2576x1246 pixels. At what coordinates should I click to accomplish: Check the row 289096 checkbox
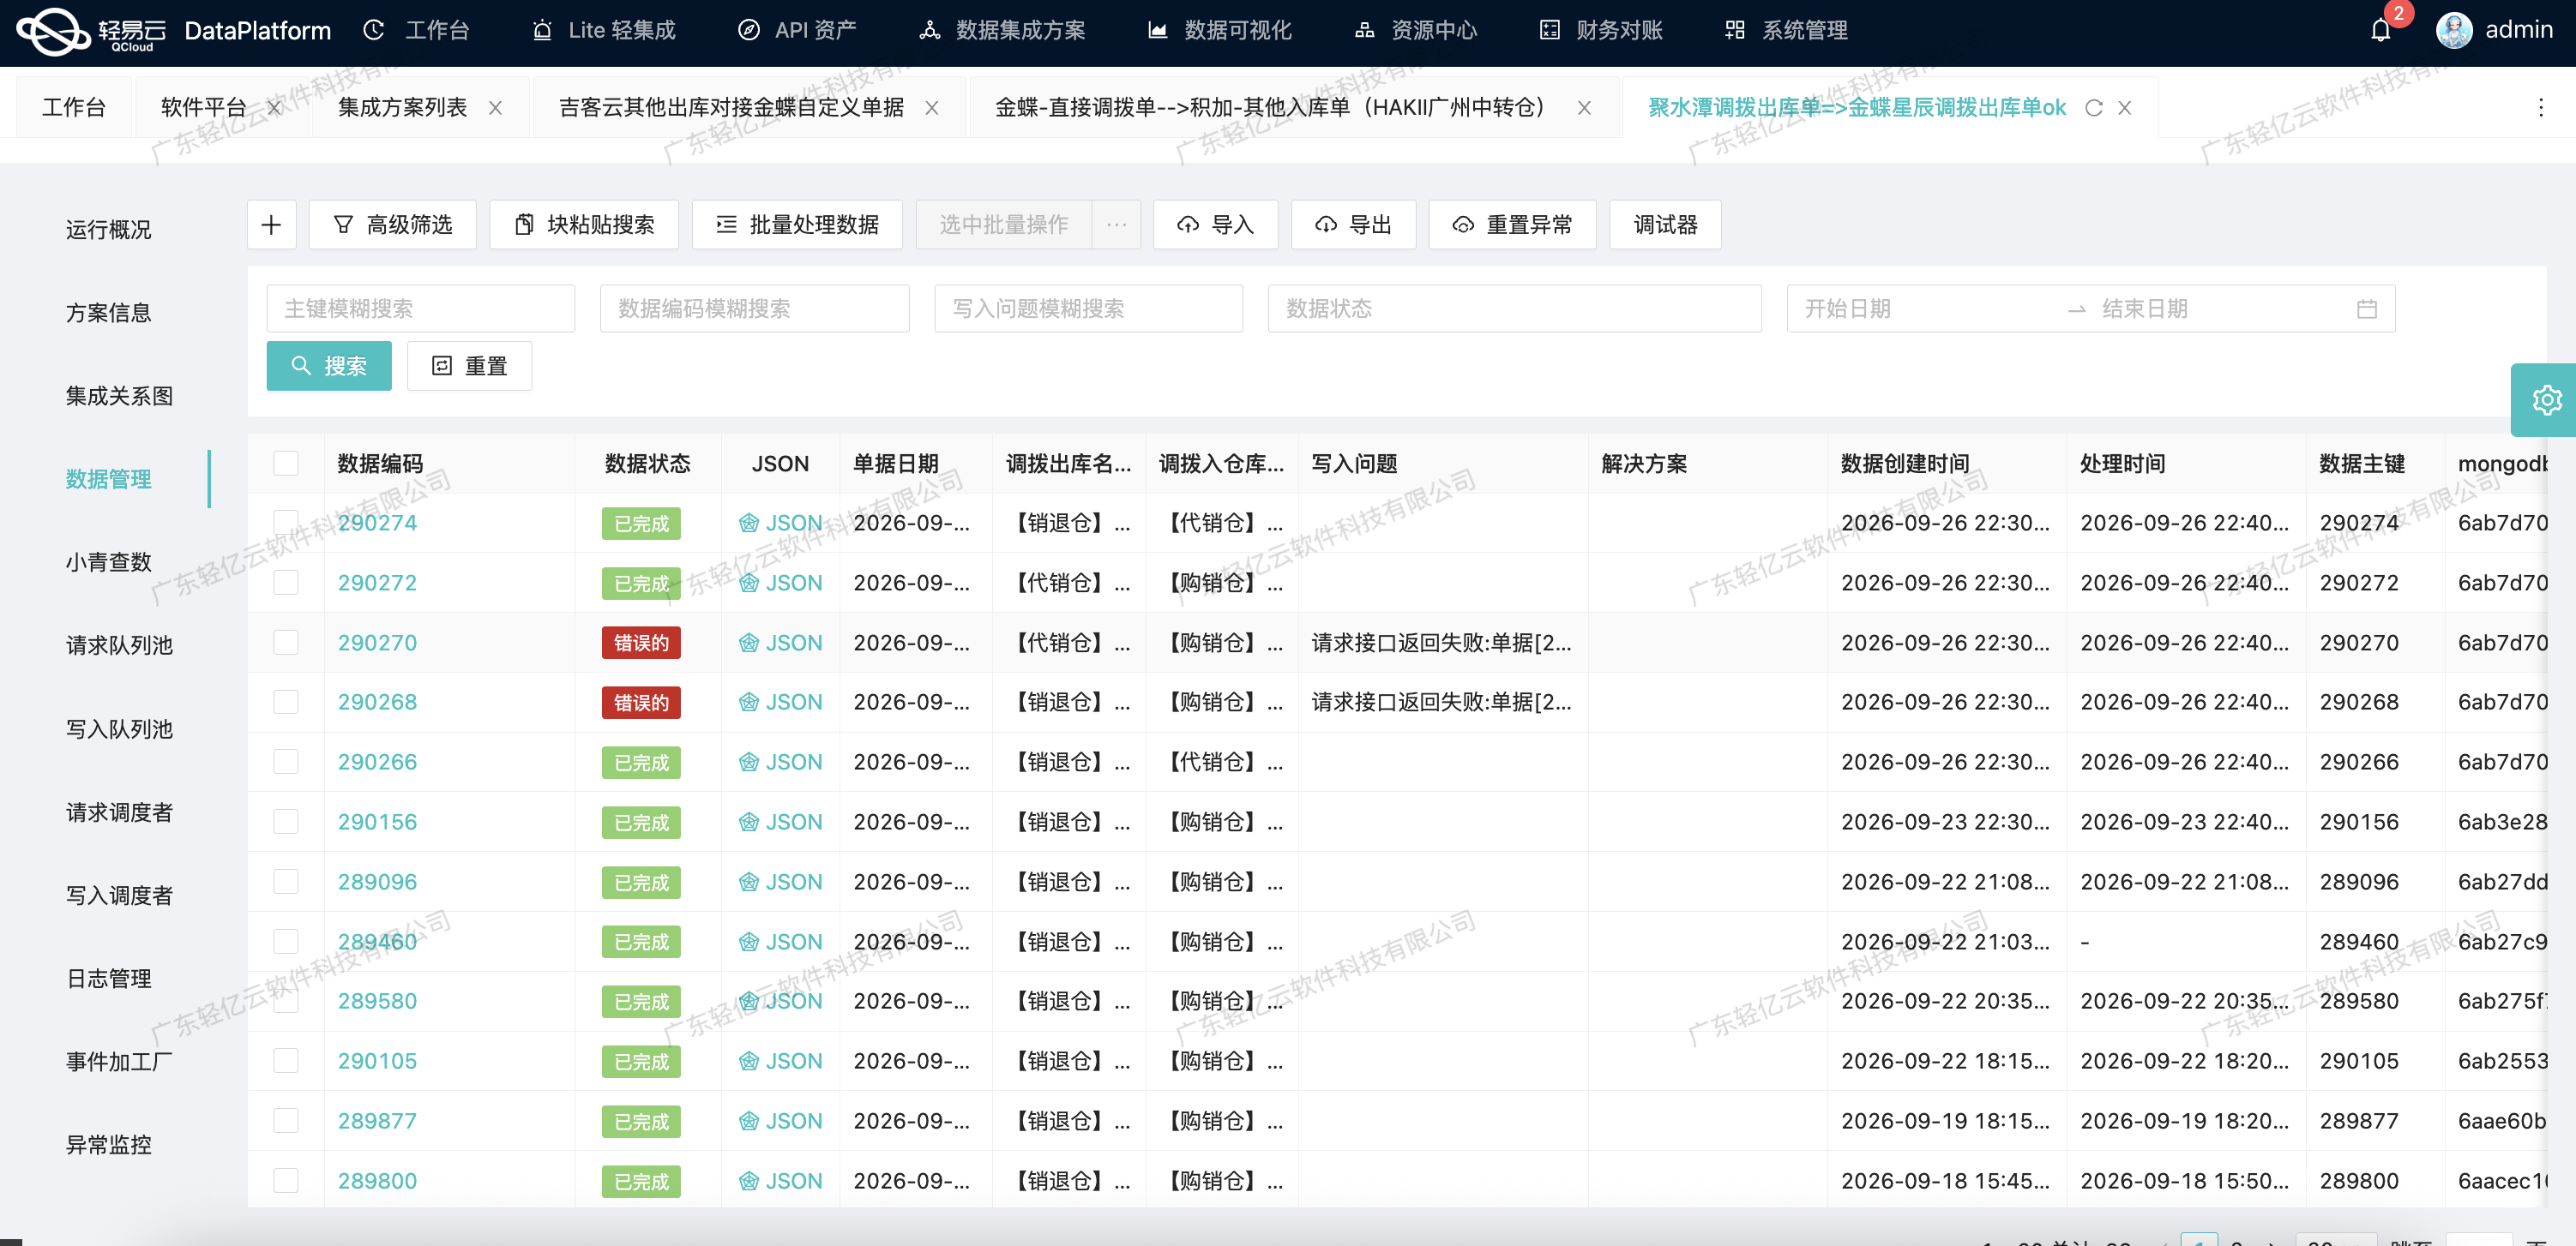[x=286, y=881]
